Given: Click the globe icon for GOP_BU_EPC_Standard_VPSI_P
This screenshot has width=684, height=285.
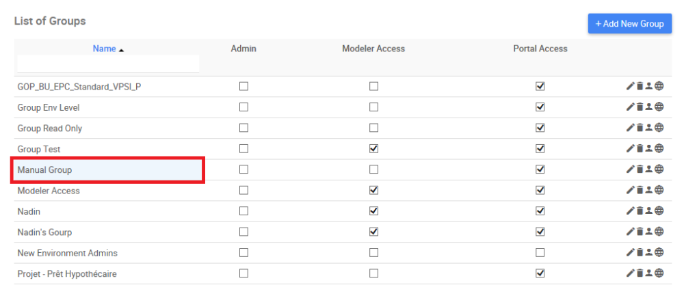Looking at the screenshot, I should click(659, 87).
